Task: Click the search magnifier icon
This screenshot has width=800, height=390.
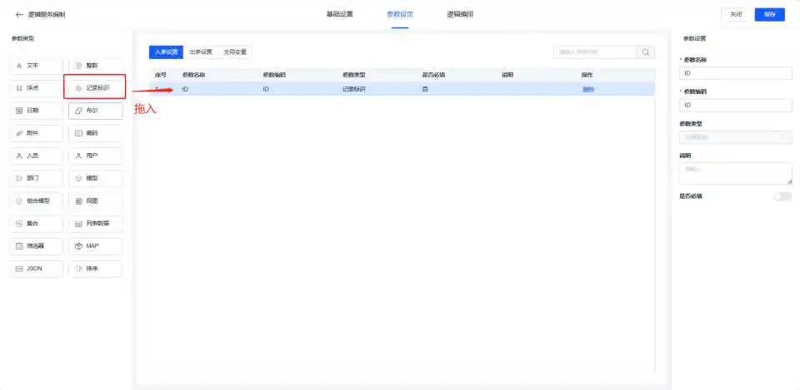Action: tap(645, 52)
